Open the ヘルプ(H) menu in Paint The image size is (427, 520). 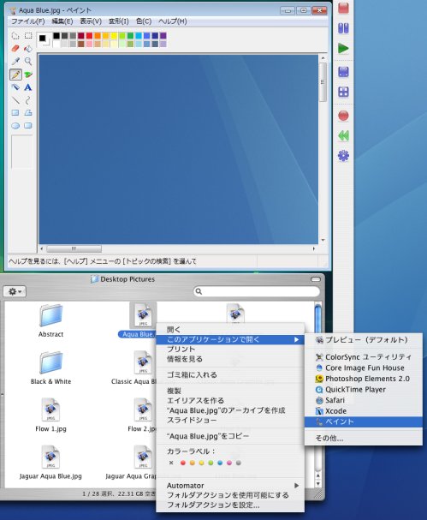pyautogui.click(x=172, y=21)
